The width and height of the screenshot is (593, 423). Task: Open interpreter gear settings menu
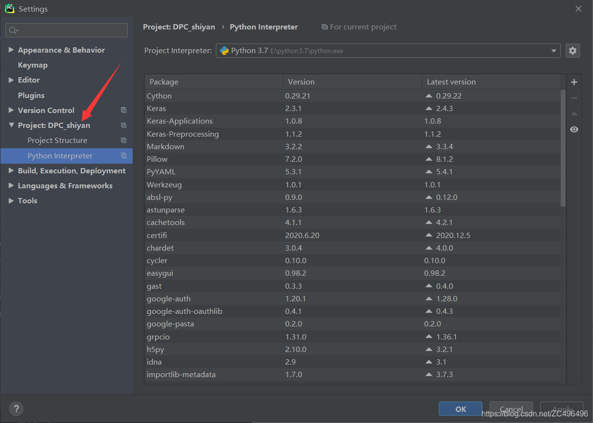point(573,50)
